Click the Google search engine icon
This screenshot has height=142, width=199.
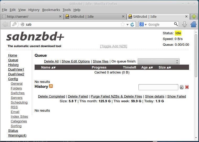[x=142, y=24]
